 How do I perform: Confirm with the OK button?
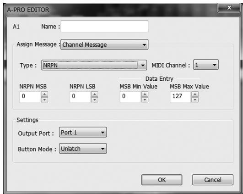[x=162, y=180]
